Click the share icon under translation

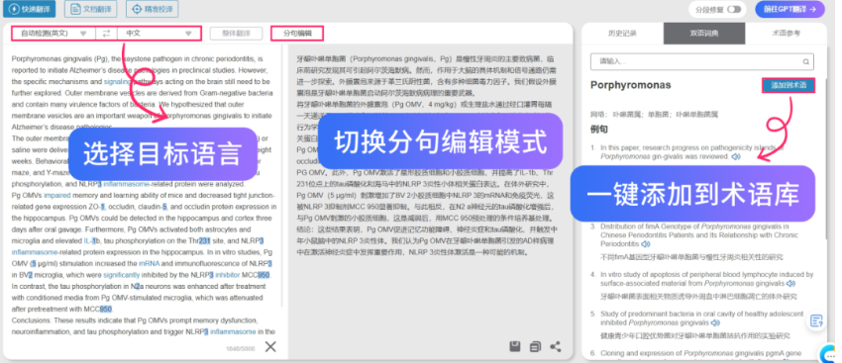click(x=556, y=346)
